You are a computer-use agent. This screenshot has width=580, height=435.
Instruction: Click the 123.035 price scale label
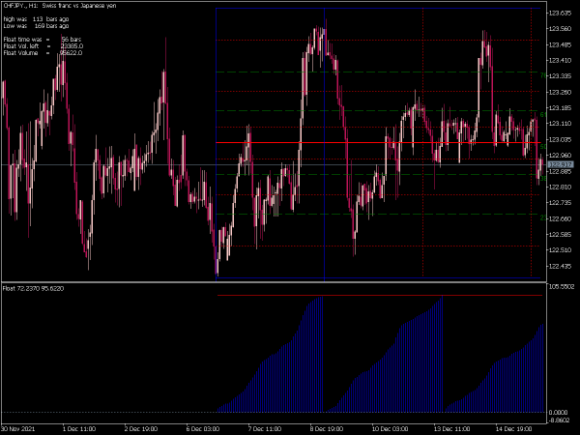560,139
